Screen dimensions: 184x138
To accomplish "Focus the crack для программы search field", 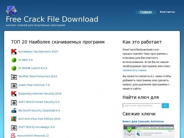I will click(142, 105).
